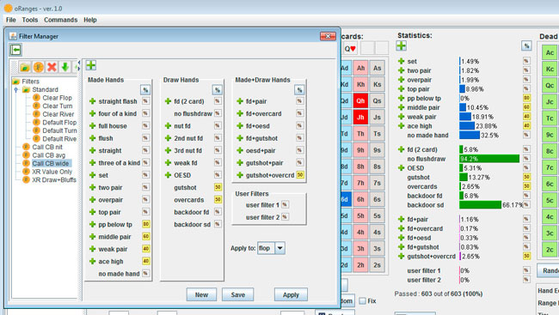Click green plus icon above Made Hands
The height and width of the screenshot is (315, 559).
91,65
